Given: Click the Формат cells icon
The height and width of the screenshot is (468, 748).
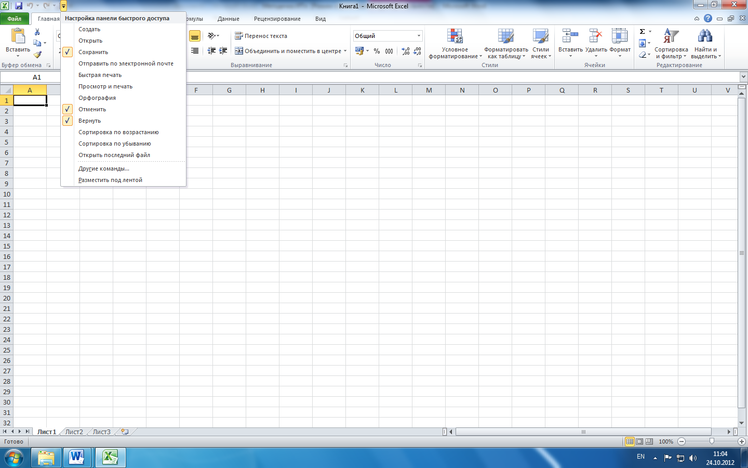Looking at the screenshot, I should (x=620, y=36).
